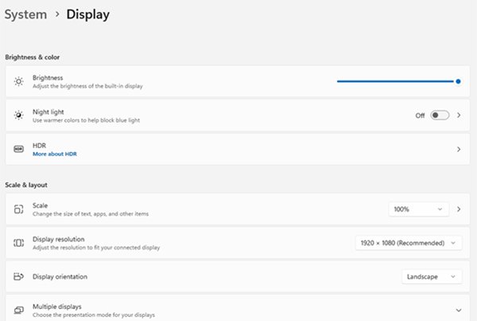Click the Multiple displays icon
This screenshot has height=321, width=477.
19,310
